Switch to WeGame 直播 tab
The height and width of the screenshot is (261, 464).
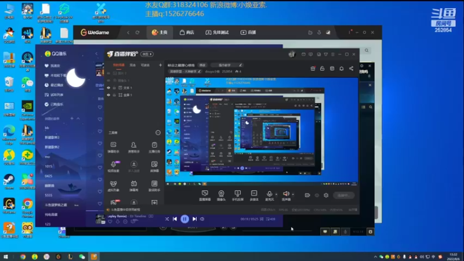pyautogui.click(x=248, y=32)
